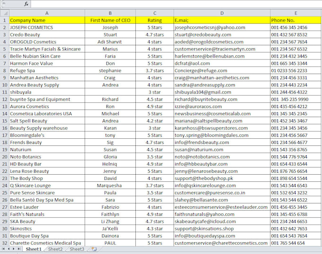The height and width of the screenshot is (254, 322).
Task: Select row 11 header
Action: click(5, 92)
